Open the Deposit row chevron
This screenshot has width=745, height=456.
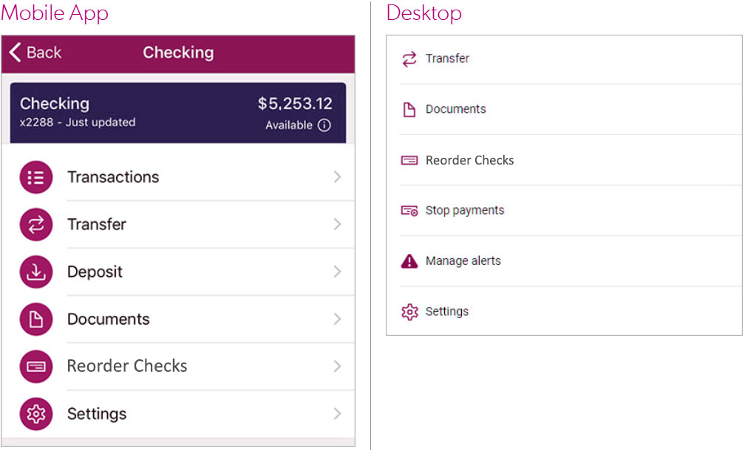click(337, 272)
